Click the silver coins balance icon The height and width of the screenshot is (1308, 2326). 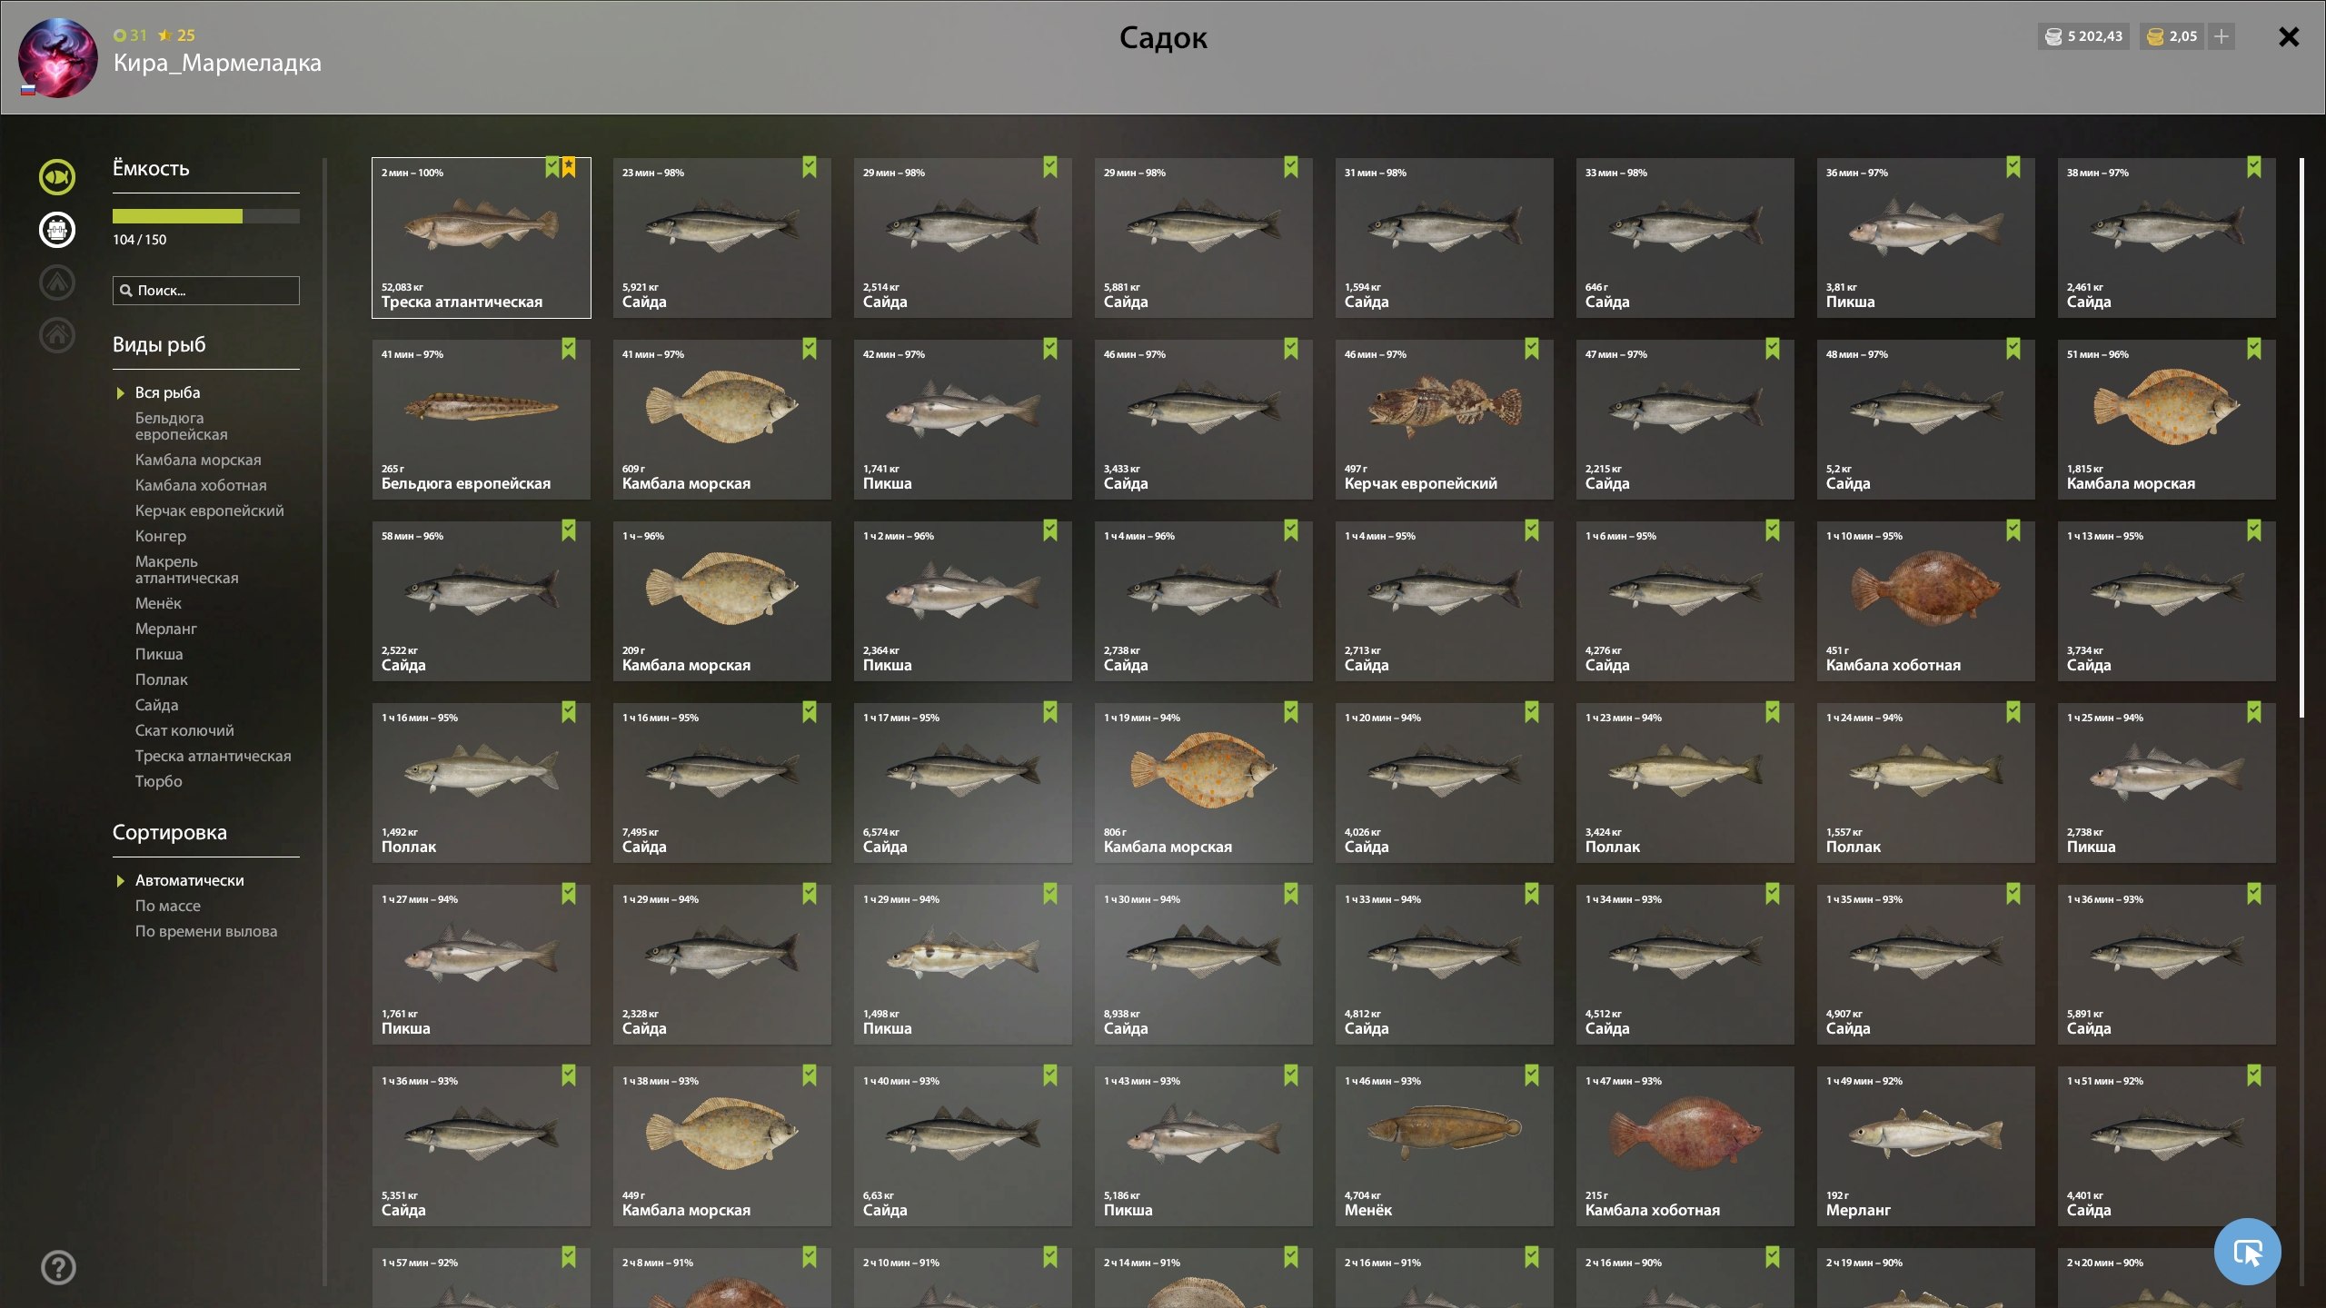point(2053,36)
